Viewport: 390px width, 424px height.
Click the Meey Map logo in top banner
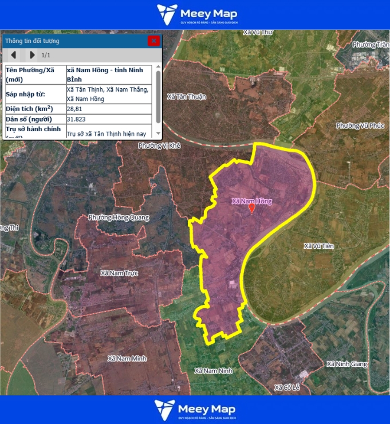tap(196, 15)
